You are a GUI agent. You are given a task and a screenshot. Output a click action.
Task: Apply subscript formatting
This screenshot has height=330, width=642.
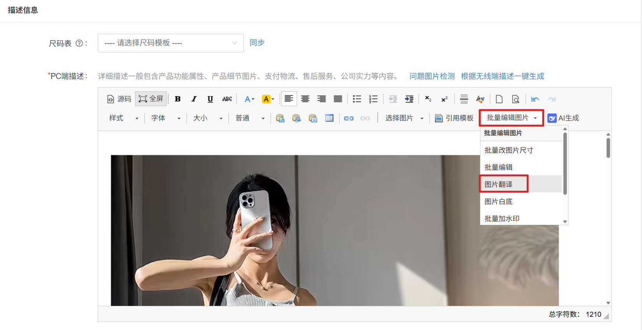pyautogui.click(x=428, y=99)
